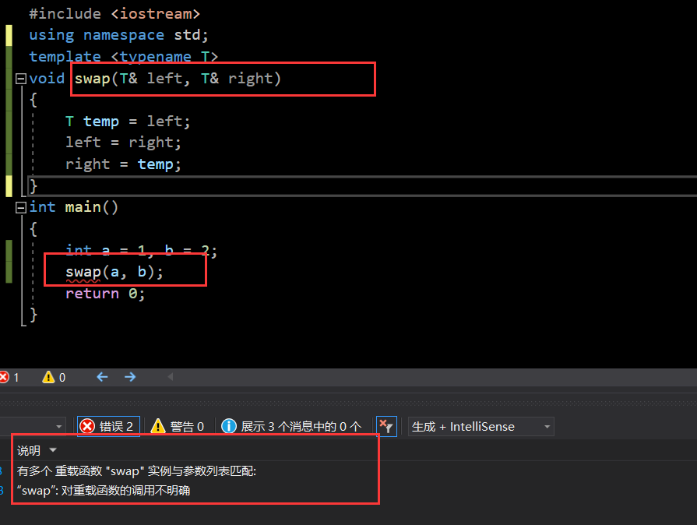
Task: Open the 说明 column filter arrow
Action: [x=53, y=450]
